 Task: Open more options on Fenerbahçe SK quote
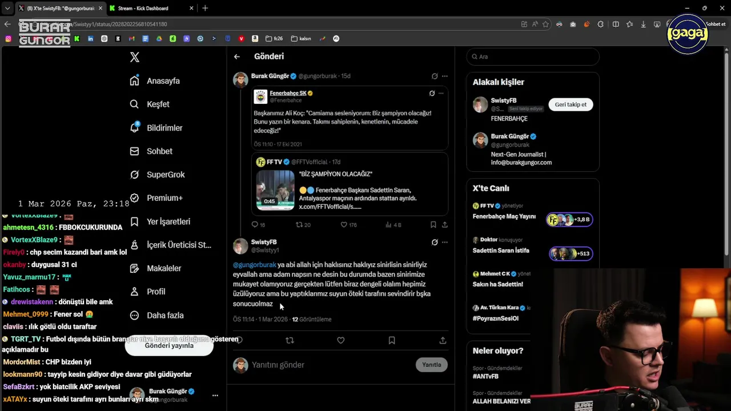[x=442, y=93]
